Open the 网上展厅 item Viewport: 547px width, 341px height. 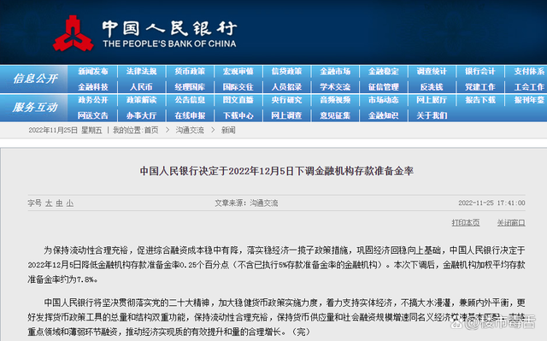click(x=432, y=100)
